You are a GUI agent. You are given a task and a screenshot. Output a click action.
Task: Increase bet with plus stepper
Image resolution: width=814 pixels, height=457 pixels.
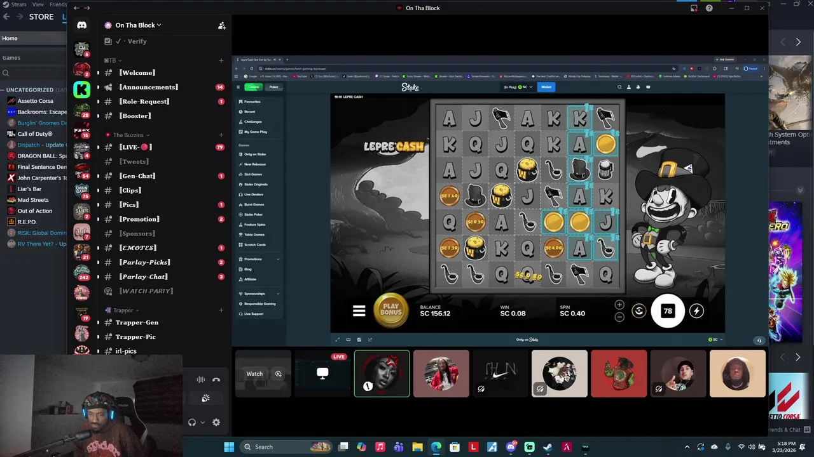pyautogui.click(x=619, y=305)
